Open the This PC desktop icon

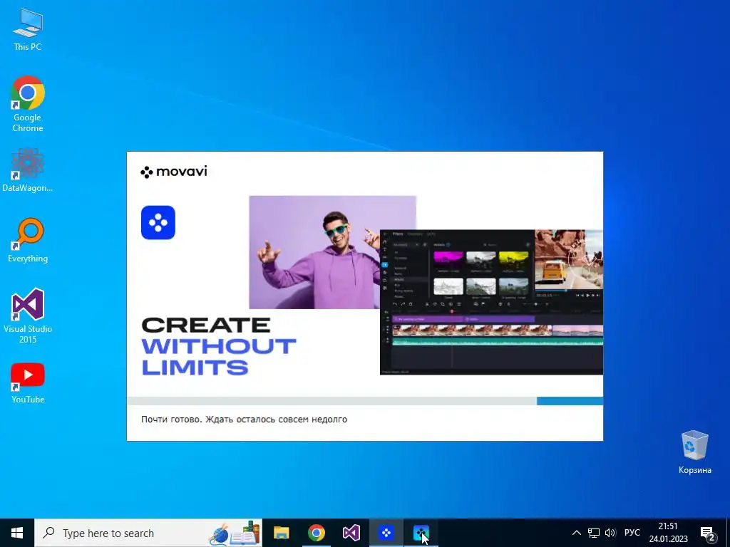click(28, 30)
